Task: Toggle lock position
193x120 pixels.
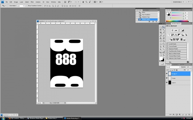Action: pyautogui.click(x=175, y=70)
